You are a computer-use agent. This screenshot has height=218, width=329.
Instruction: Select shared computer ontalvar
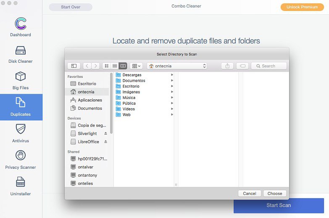pyautogui.click(x=87, y=167)
